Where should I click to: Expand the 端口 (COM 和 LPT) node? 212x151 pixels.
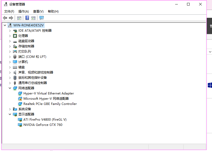point(10,57)
